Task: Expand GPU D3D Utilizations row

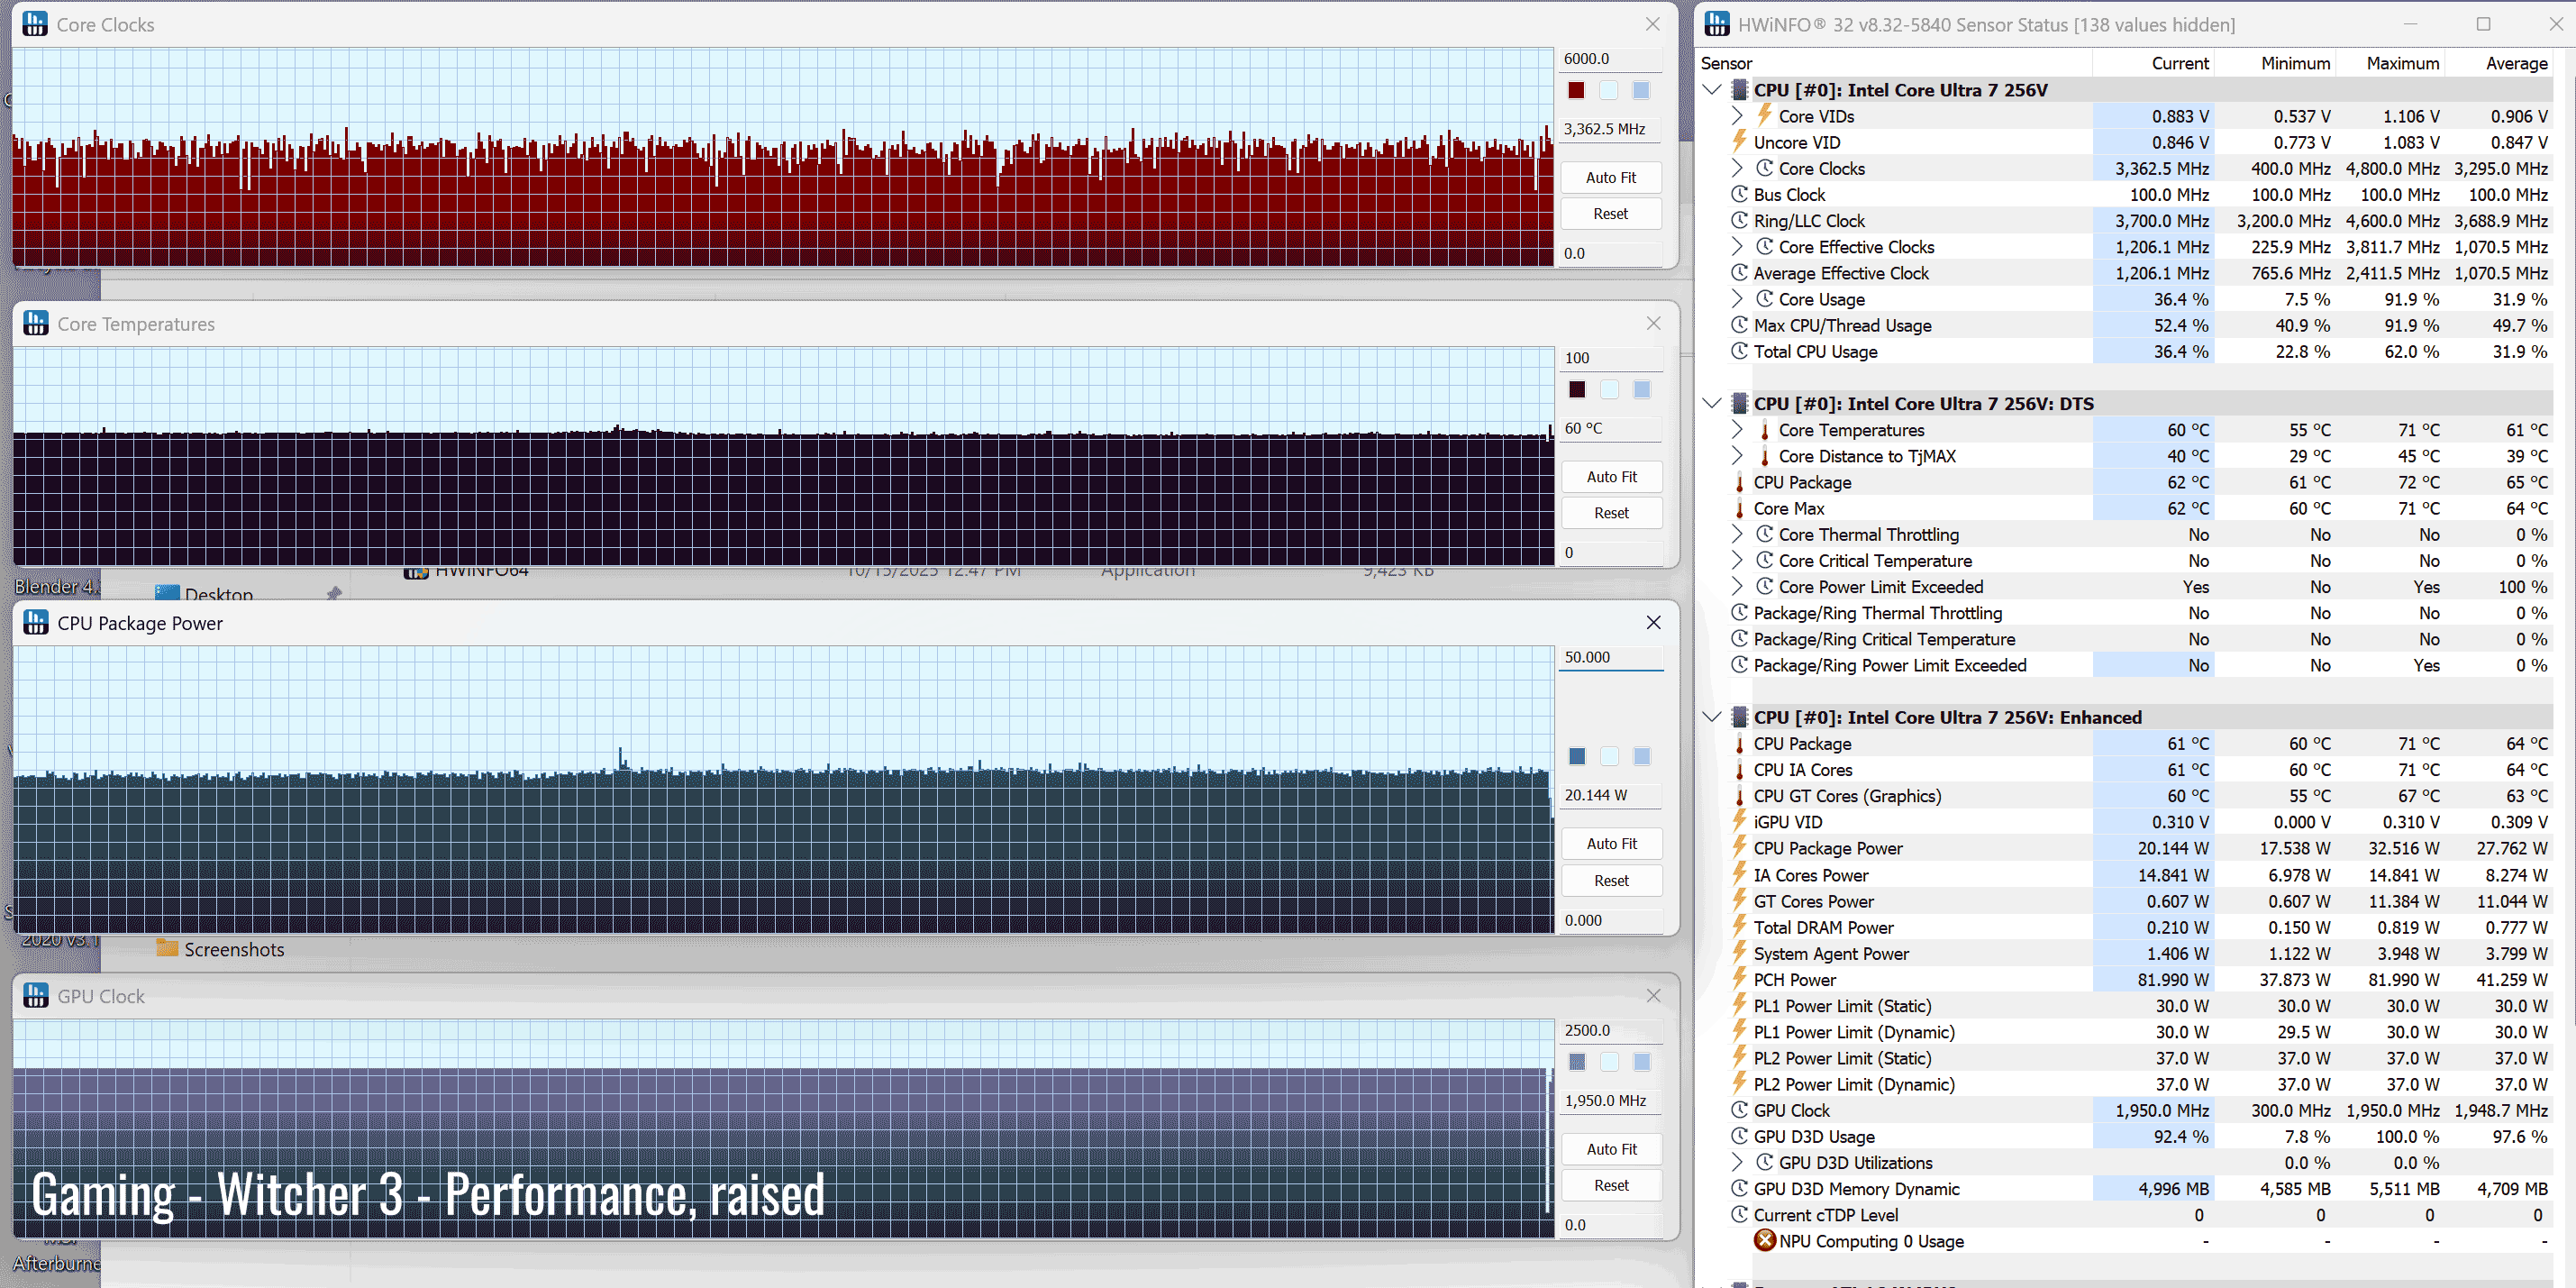Action: [x=1737, y=1162]
